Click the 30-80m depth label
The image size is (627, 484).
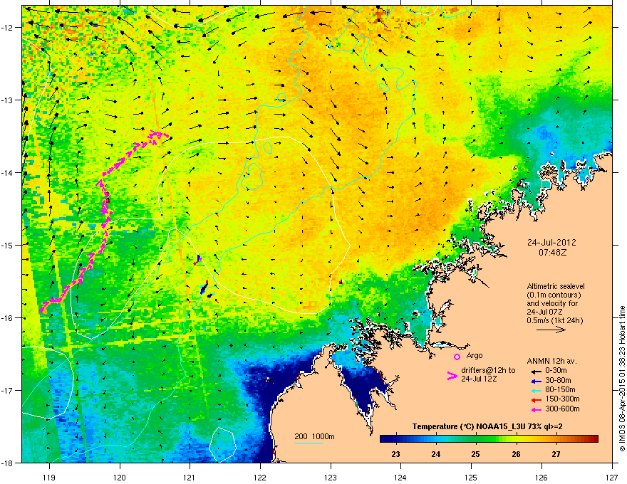click(x=558, y=380)
